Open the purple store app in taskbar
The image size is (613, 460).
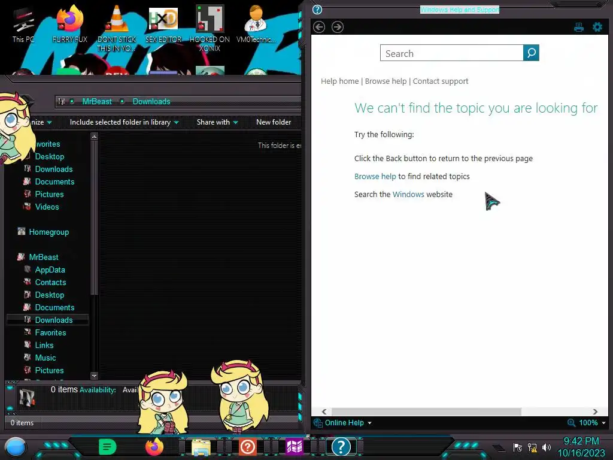[295, 447]
